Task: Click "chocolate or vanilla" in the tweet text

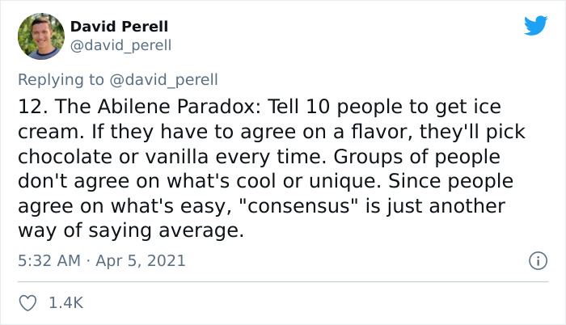Action: [113, 157]
